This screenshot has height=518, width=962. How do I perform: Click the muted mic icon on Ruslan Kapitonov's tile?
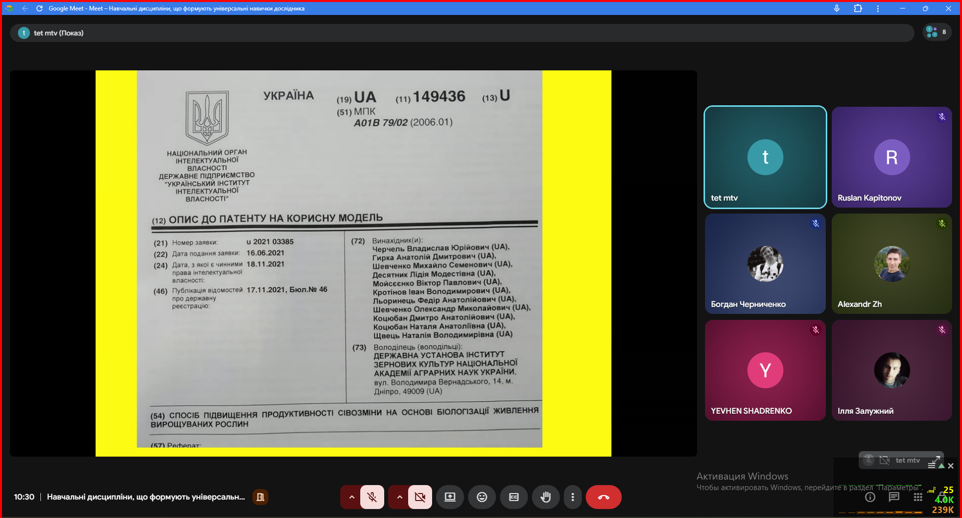click(x=942, y=117)
